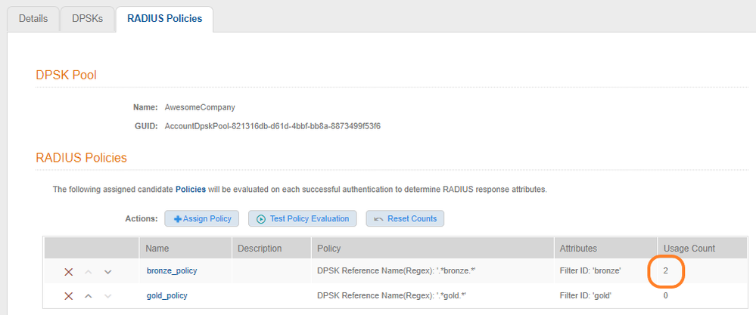
Task: Move gold_policy up in priority order
Action: tap(89, 295)
